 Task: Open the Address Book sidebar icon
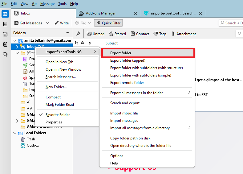coord(5,24)
